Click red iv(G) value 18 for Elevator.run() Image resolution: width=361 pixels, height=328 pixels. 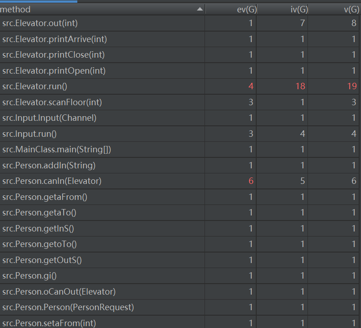pos(300,86)
